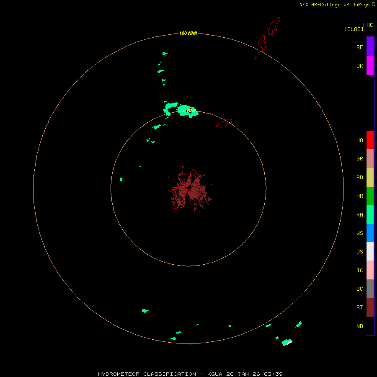Screen dimensions: 377x377
Task: Select the WS blue legend swatch
Action: click(370, 233)
